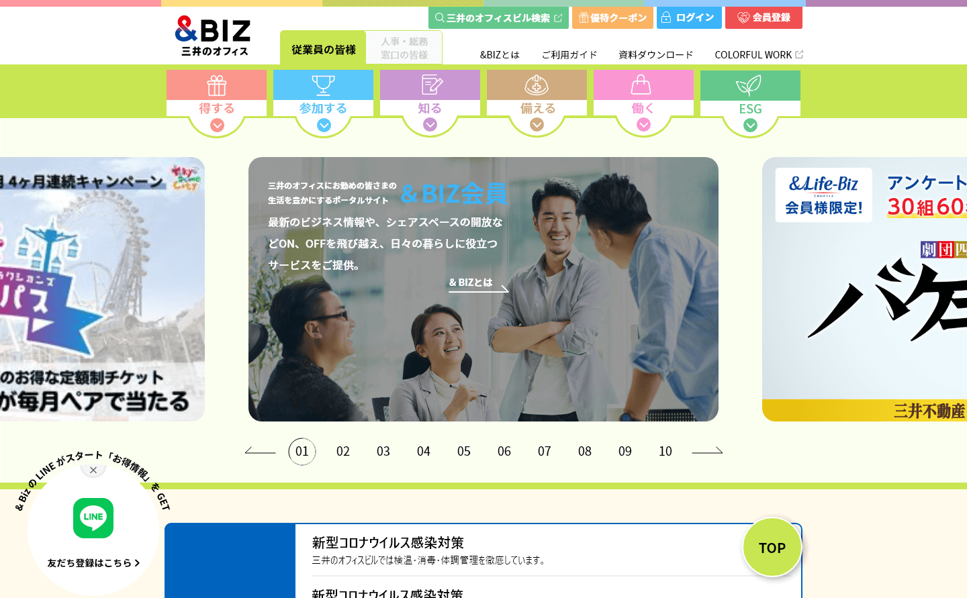Screen dimensions: 967x598
Task: Open the &BIZとは menu link
Action: click(x=500, y=55)
